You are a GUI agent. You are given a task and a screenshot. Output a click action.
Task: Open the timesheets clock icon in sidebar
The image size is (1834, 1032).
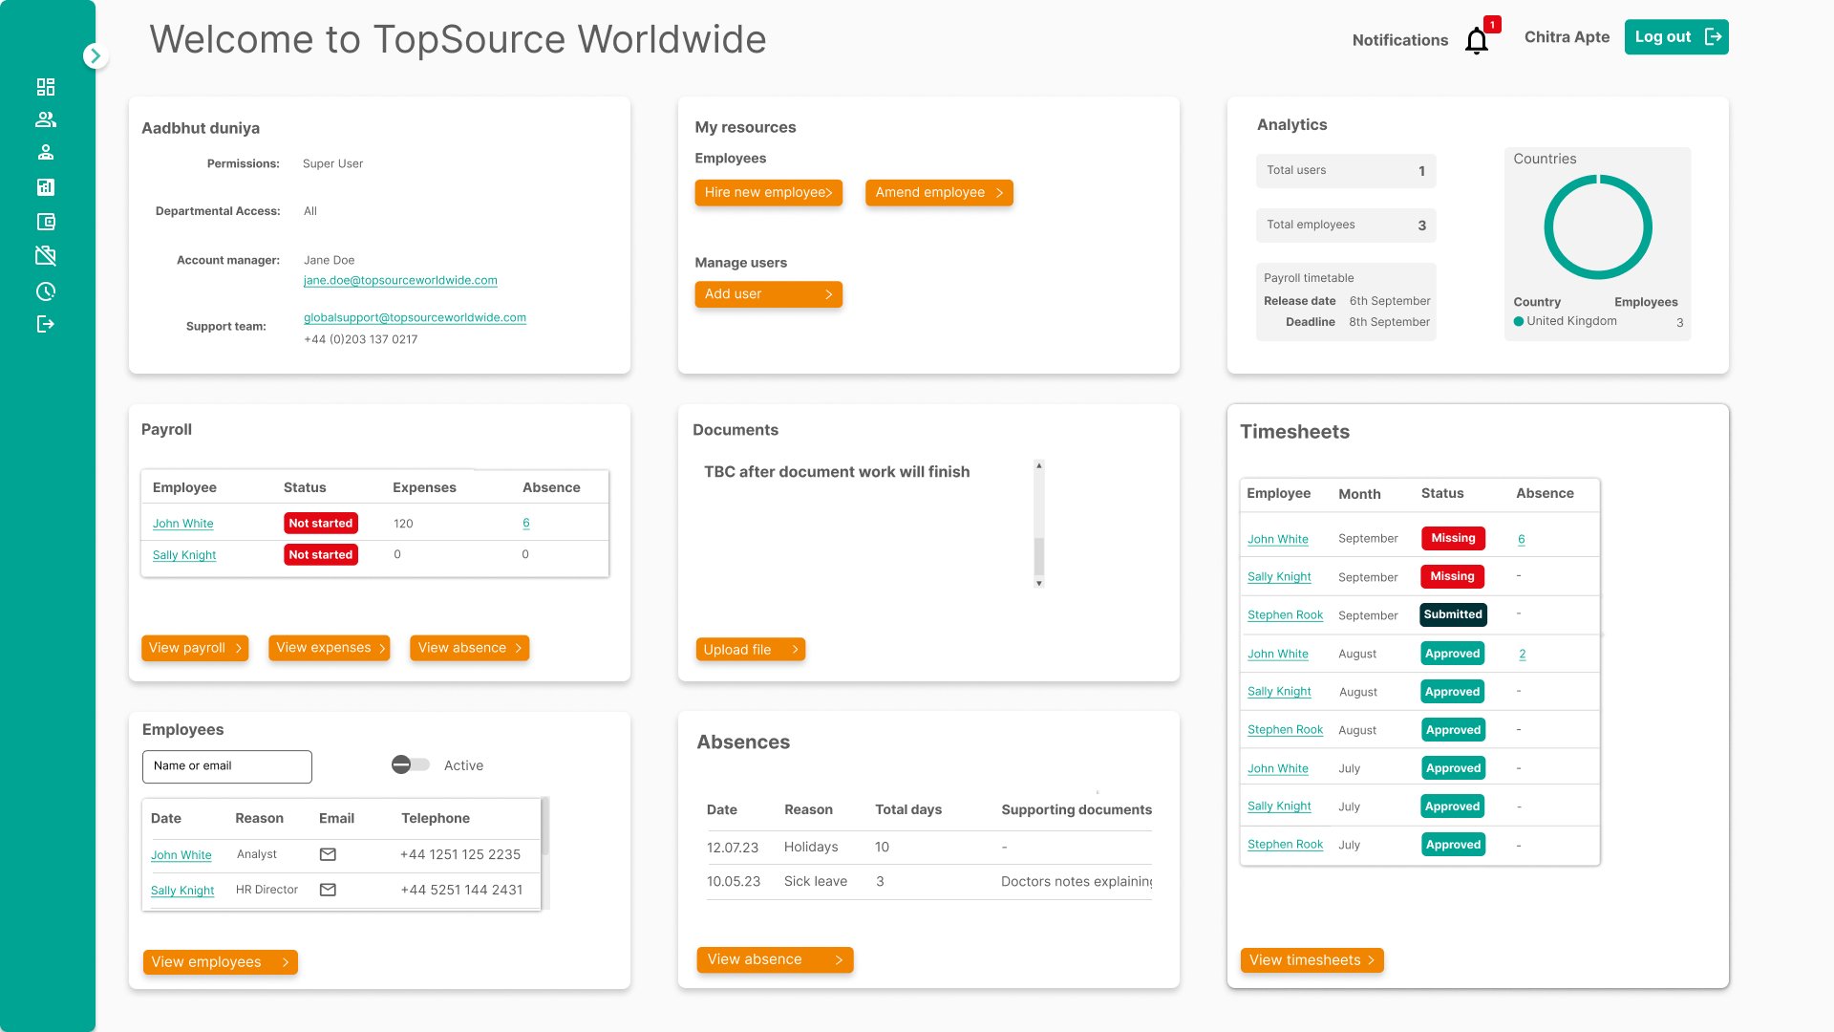click(x=46, y=291)
